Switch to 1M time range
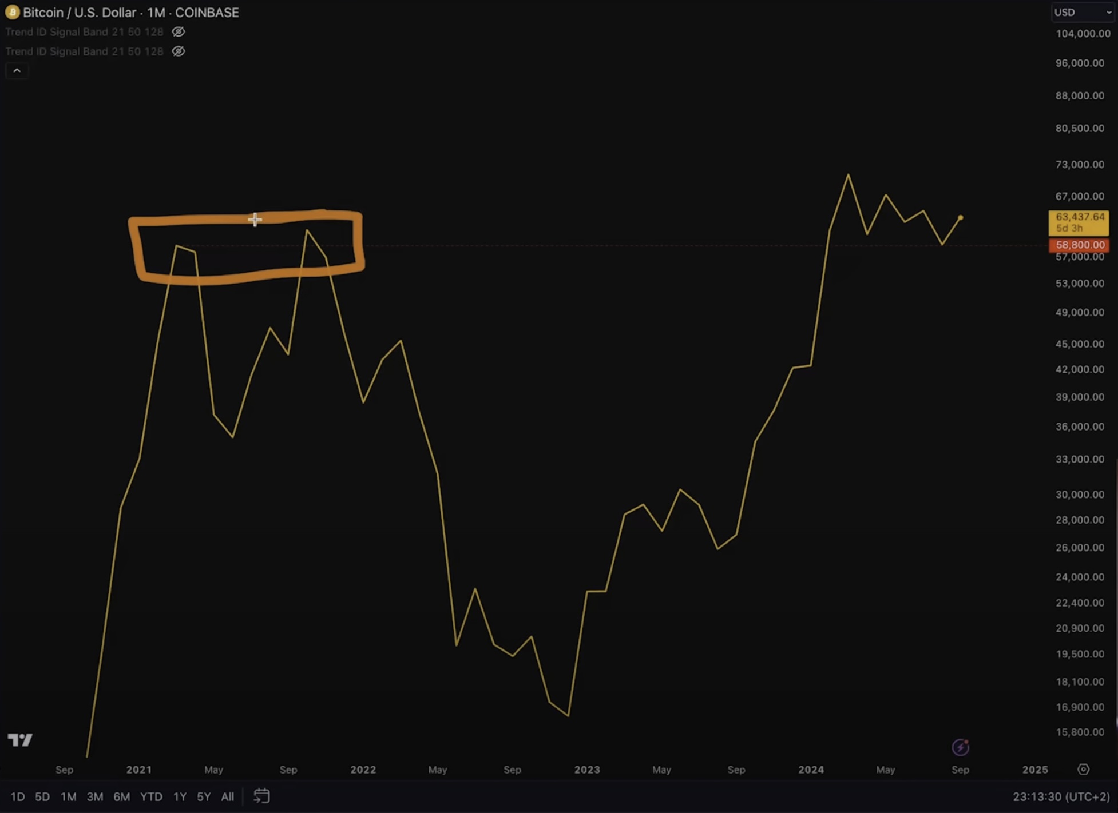This screenshot has height=813, width=1118. pyautogui.click(x=69, y=796)
